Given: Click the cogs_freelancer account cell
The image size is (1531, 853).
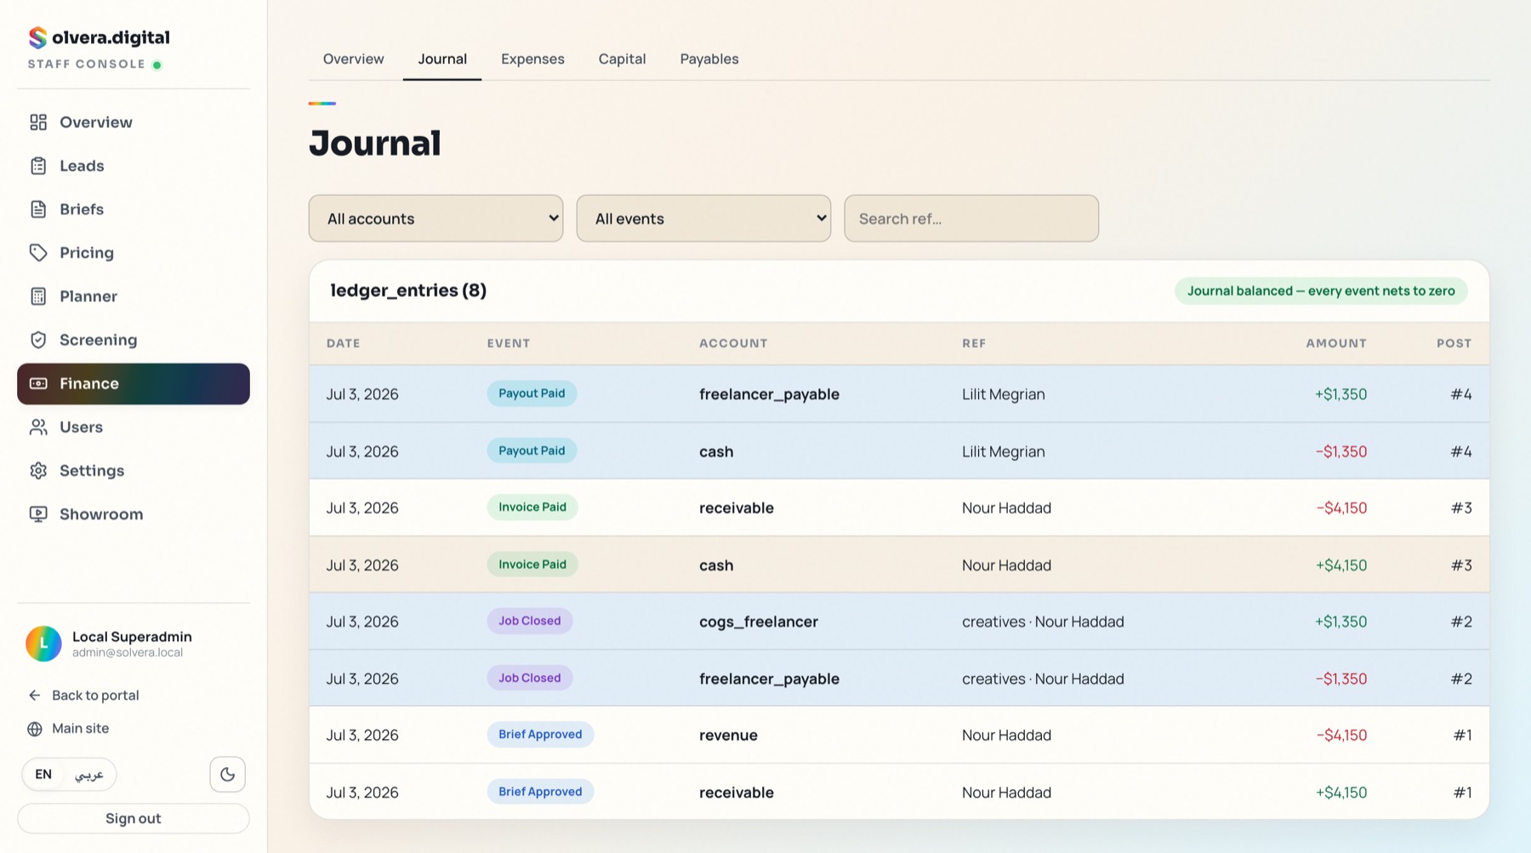Looking at the screenshot, I should coord(759,622).
